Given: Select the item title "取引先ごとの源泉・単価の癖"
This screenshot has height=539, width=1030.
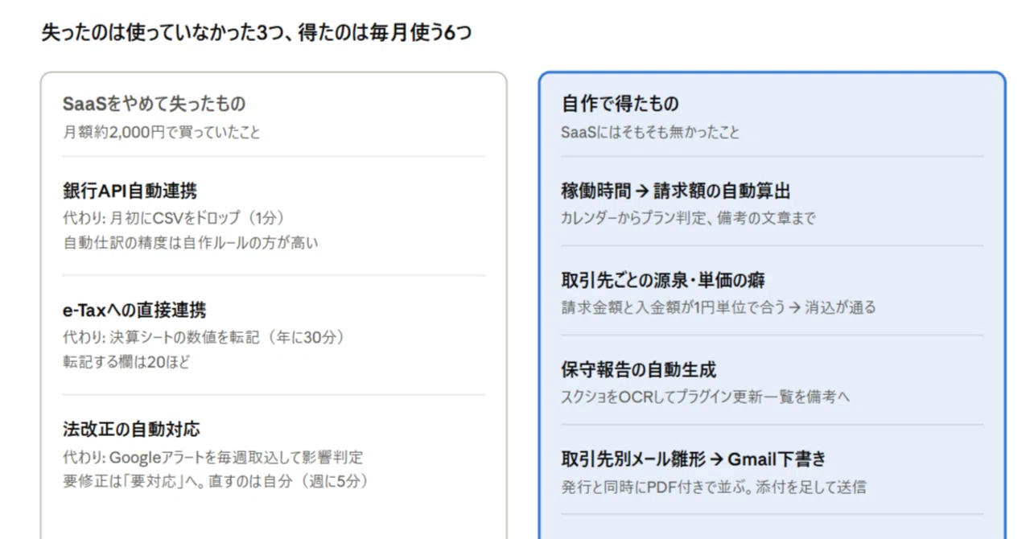Looking at the screenshot, I should [663, 280].
